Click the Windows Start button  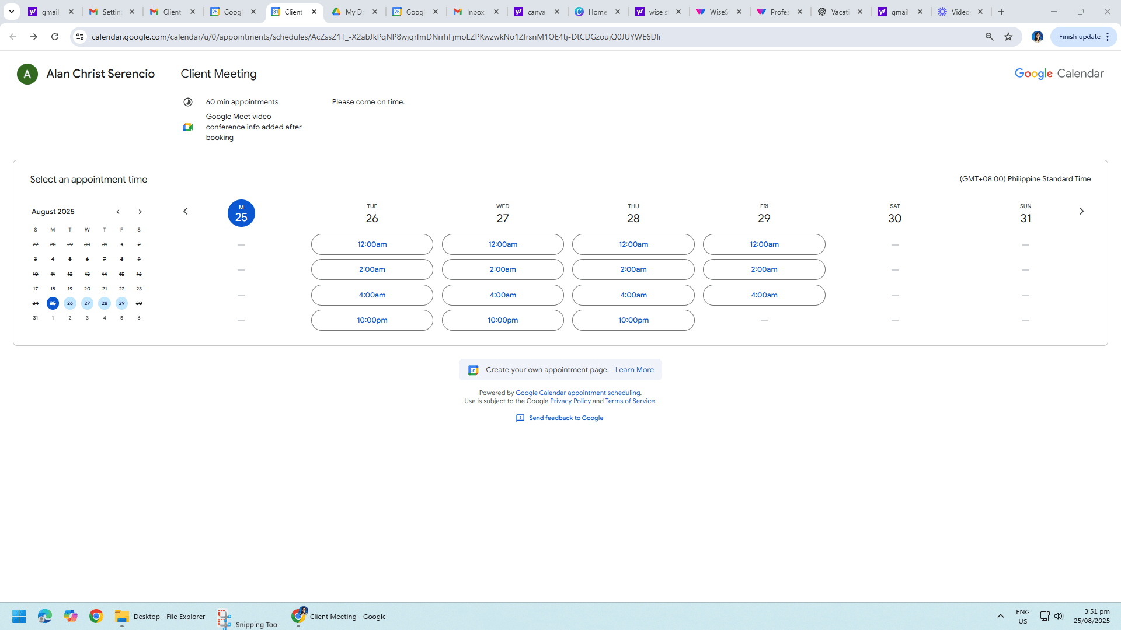pos(19,616)
